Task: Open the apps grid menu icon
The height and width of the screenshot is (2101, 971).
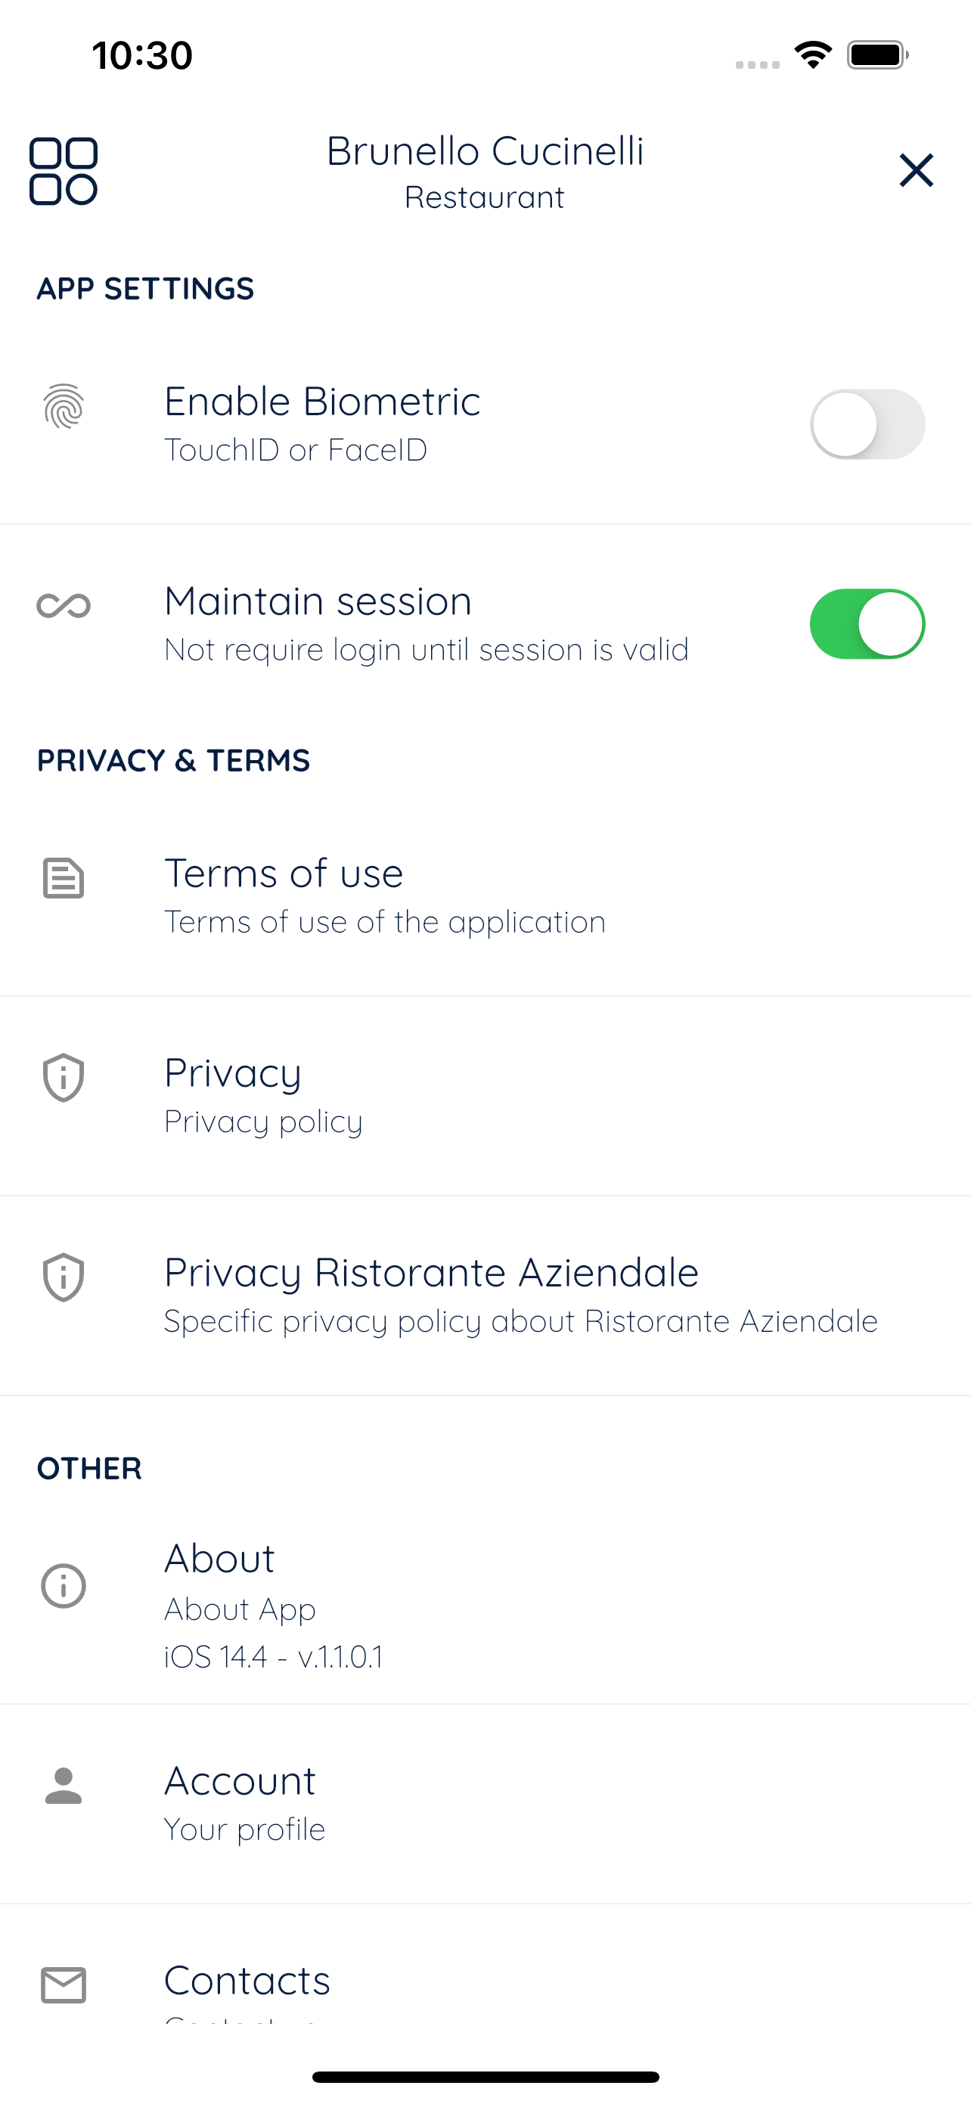Action: [64, 171]
